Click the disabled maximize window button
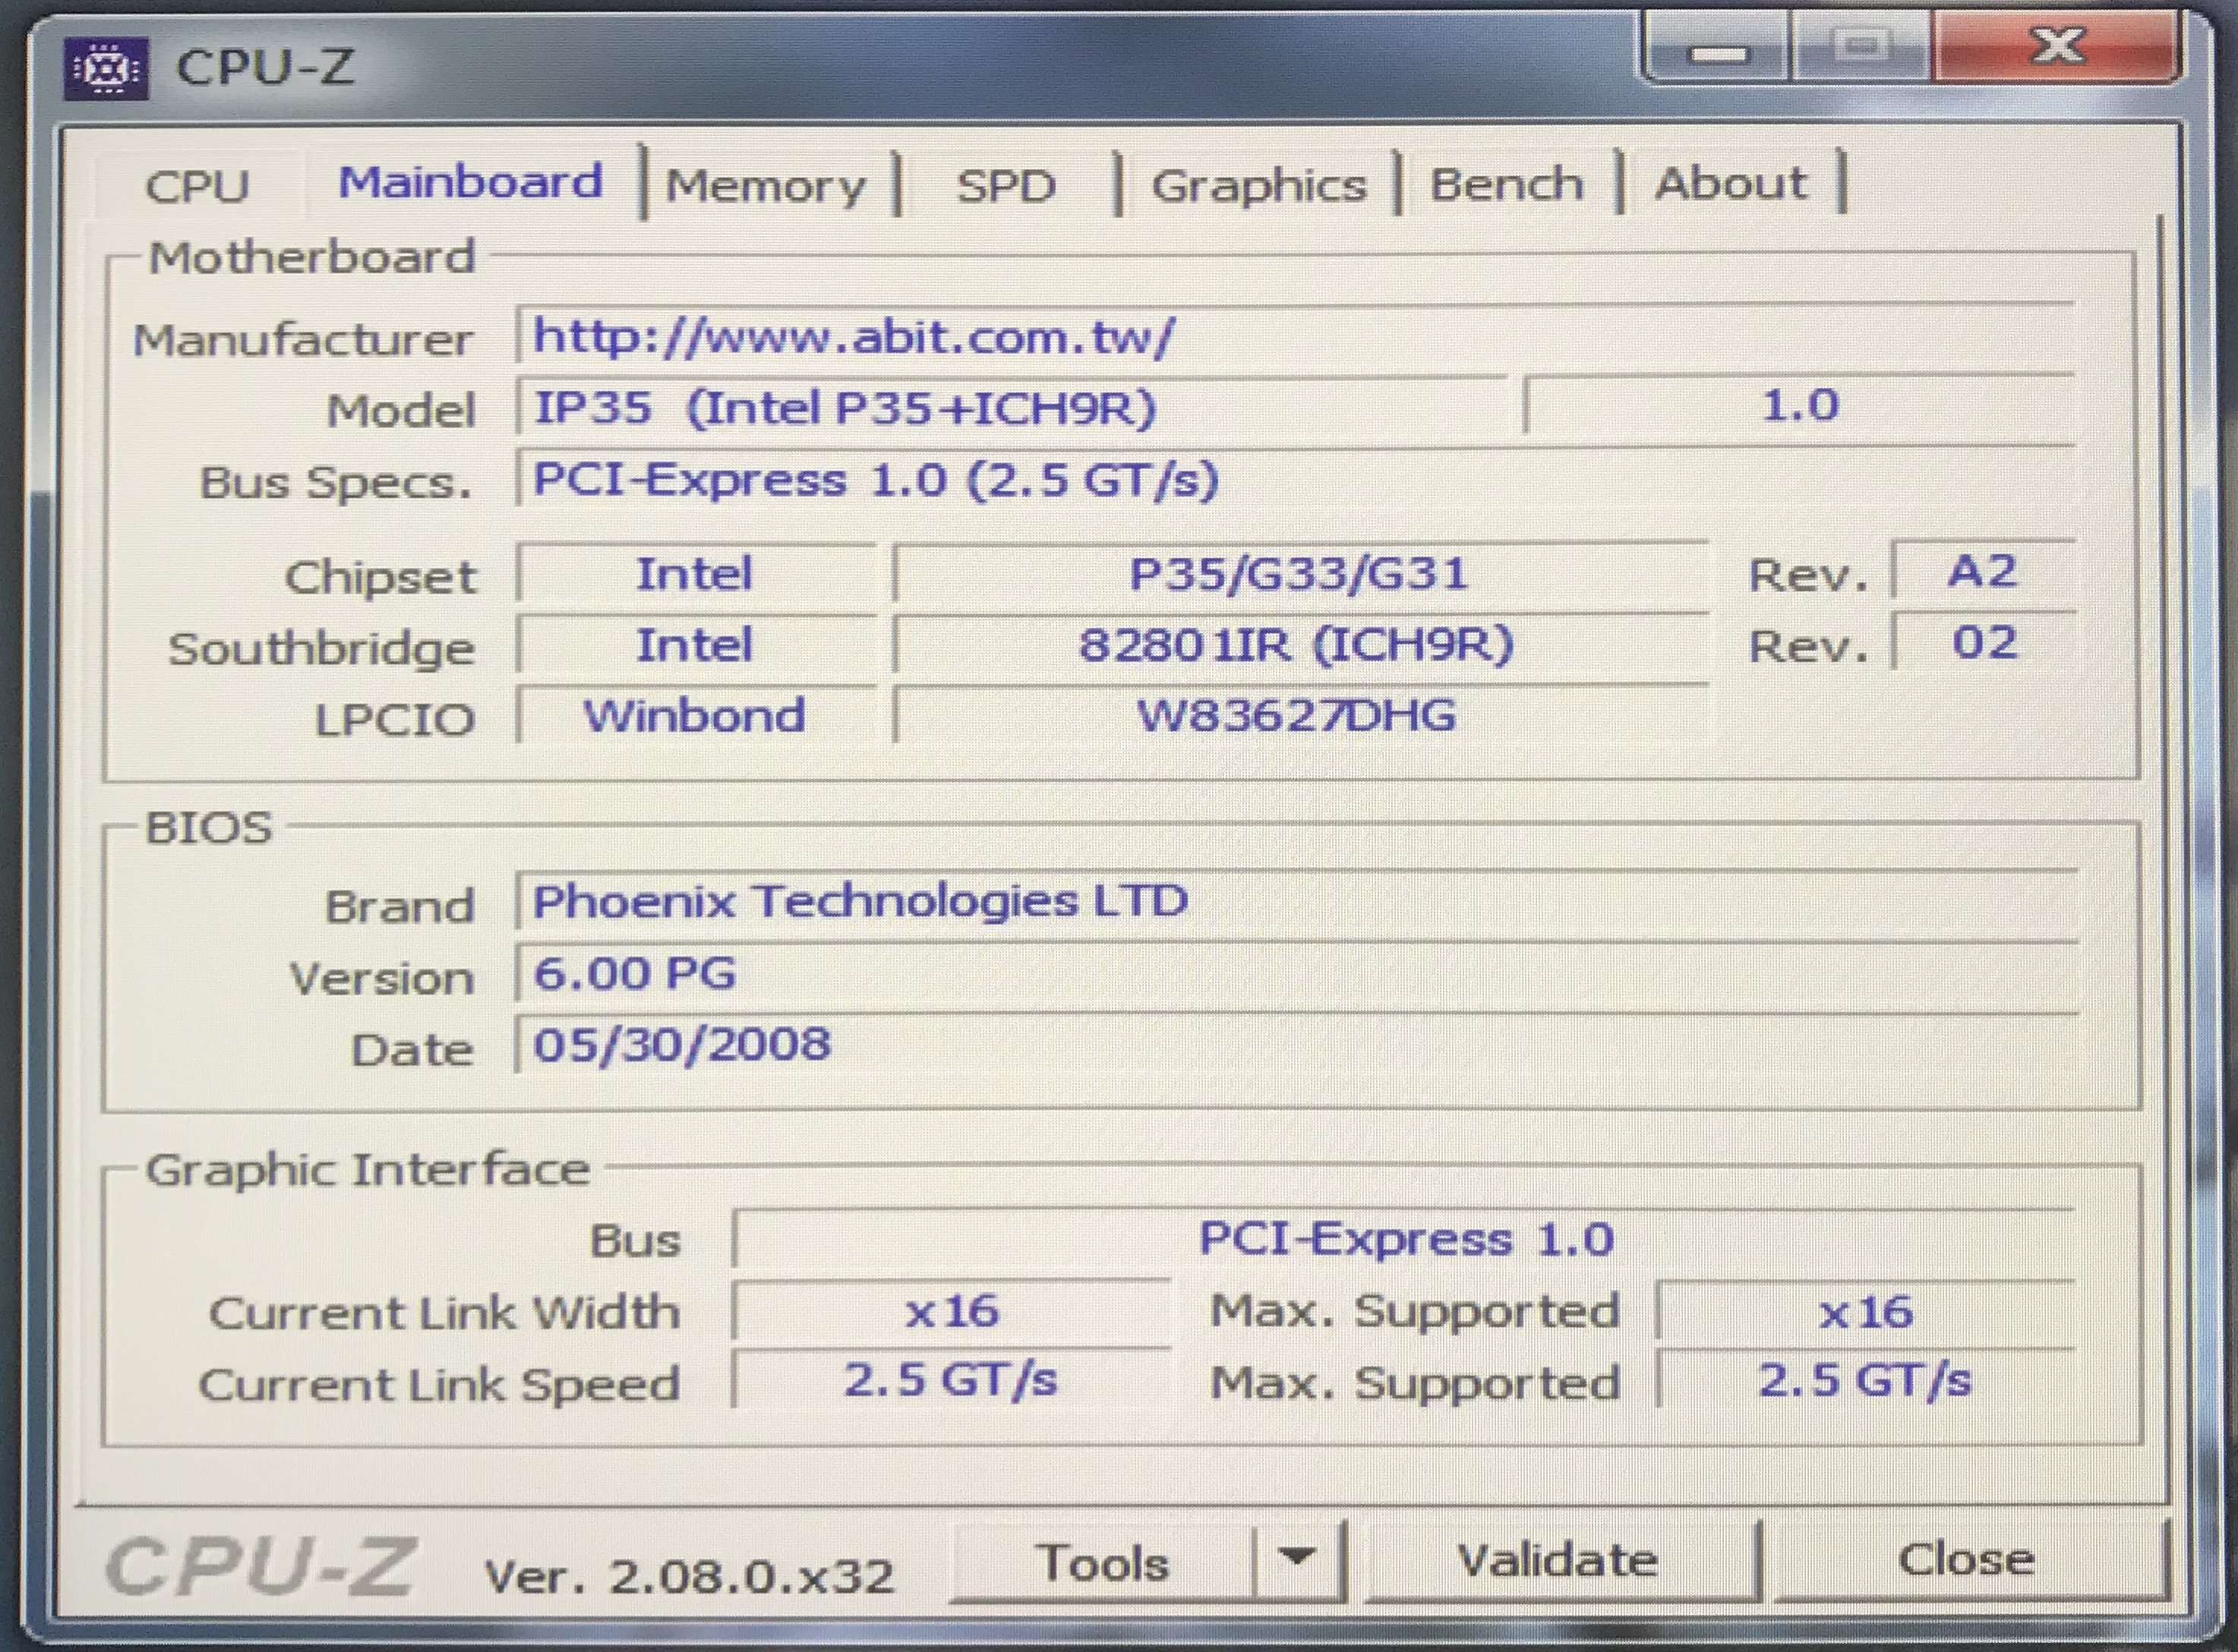 1861,48
